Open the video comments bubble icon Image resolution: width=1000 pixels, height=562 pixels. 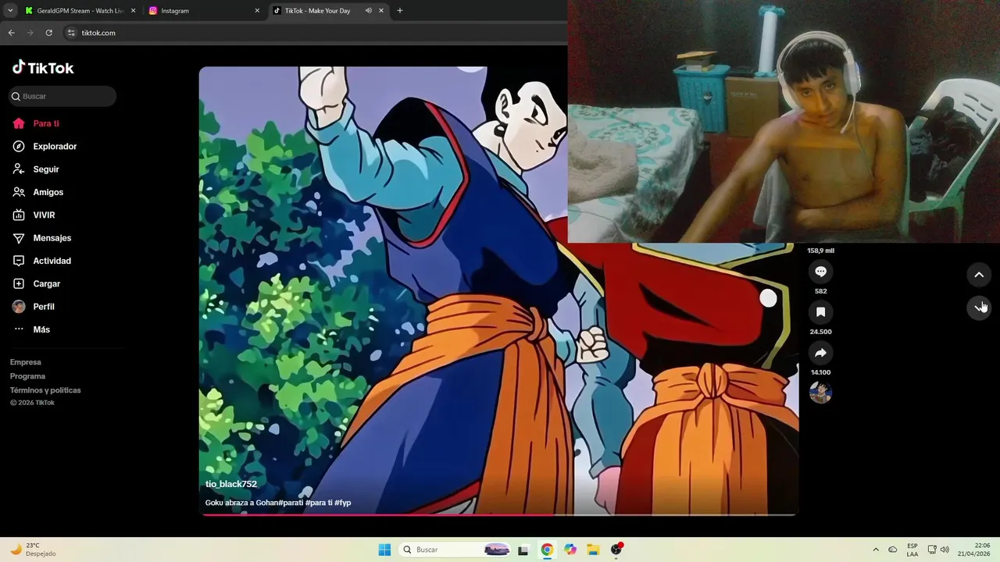(x=820, y=272)
